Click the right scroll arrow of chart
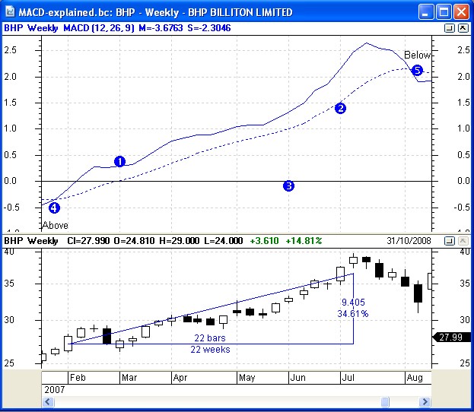This screenshot has width=474, height=412. [425, 401]
